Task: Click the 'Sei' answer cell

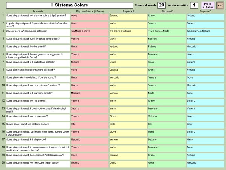Action: [x=167, y=125]
